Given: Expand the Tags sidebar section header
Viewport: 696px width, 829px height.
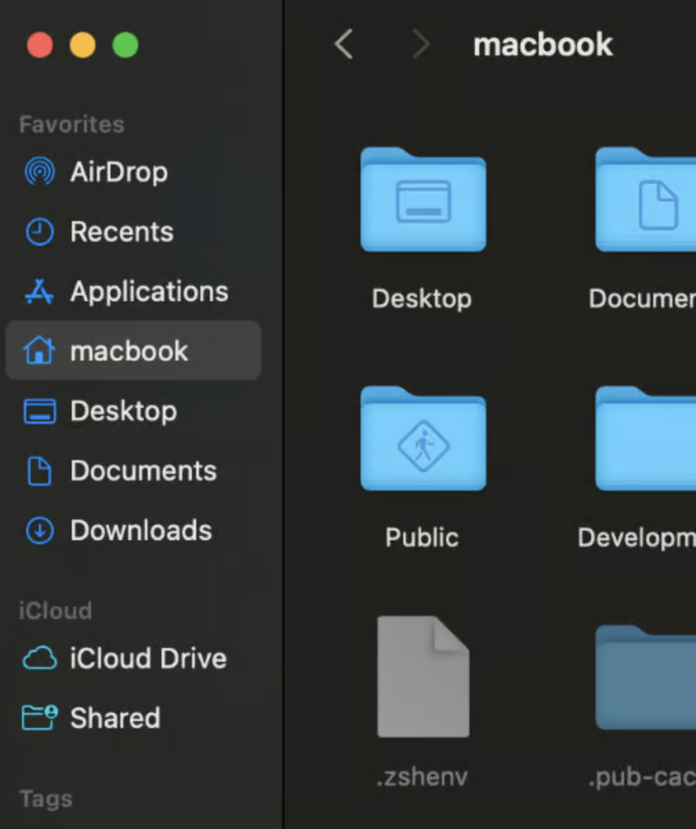Looking at the screenshot, I should [46, 799].
